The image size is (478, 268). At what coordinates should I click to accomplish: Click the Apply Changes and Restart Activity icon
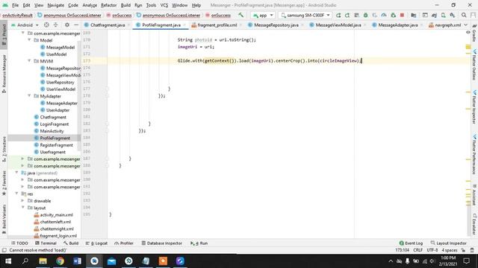click(x=347, y=15)
